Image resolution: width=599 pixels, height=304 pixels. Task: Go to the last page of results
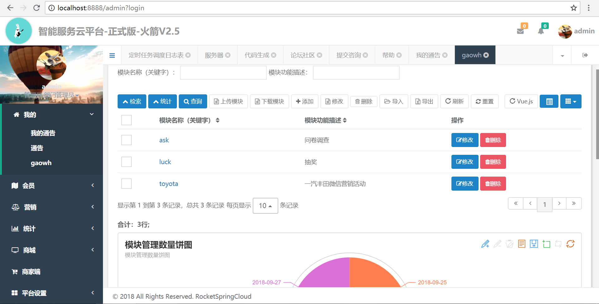click(574, 203)
